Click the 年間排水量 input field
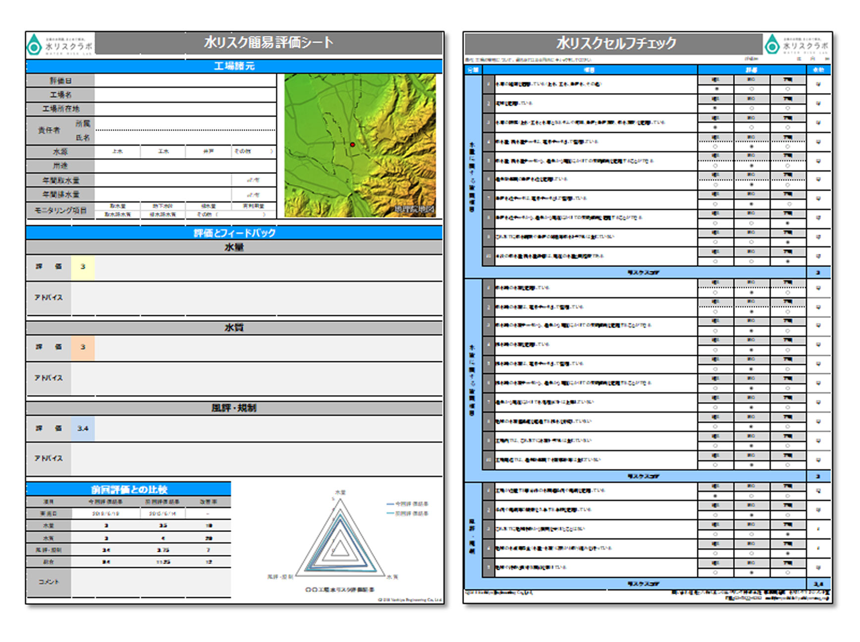The width and height of the screenshot is (860, 642). pos(163,195)
